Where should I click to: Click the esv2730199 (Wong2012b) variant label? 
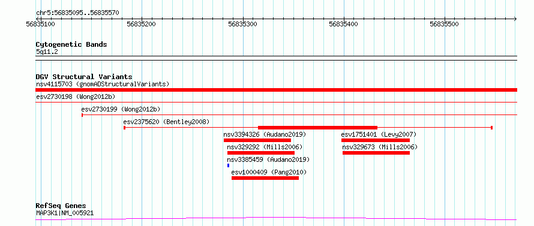click(x=121, y=109)
